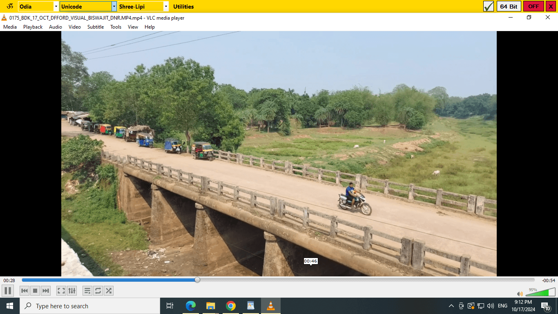The image size is (558, 314).
Task: Click the Meet Now camera tray icon
Action: pos(461,306)
